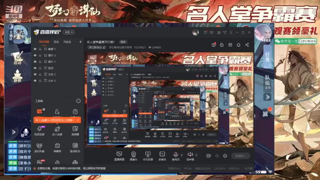Viewport: 320px width, 180px height.
Task: Toggle visibility of 文本 2 layer
Action: point(35,74)
